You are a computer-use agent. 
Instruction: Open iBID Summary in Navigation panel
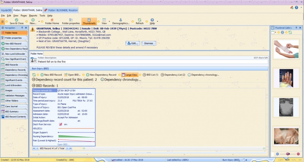14,112
